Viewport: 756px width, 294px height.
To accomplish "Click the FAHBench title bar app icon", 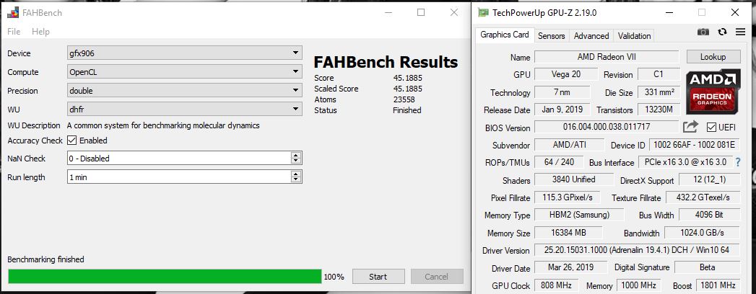I will [12, 12].
